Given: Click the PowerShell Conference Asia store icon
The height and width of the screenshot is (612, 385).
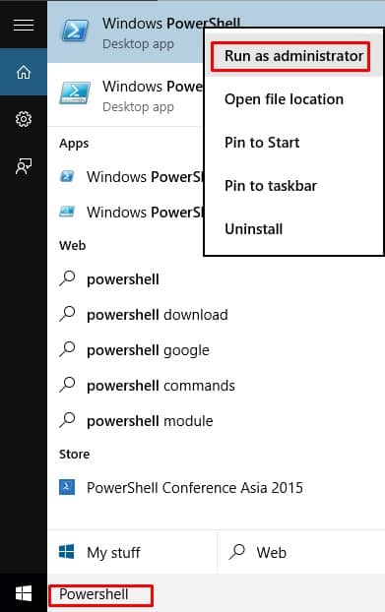Looking at the screenshot, I should 67,487.
